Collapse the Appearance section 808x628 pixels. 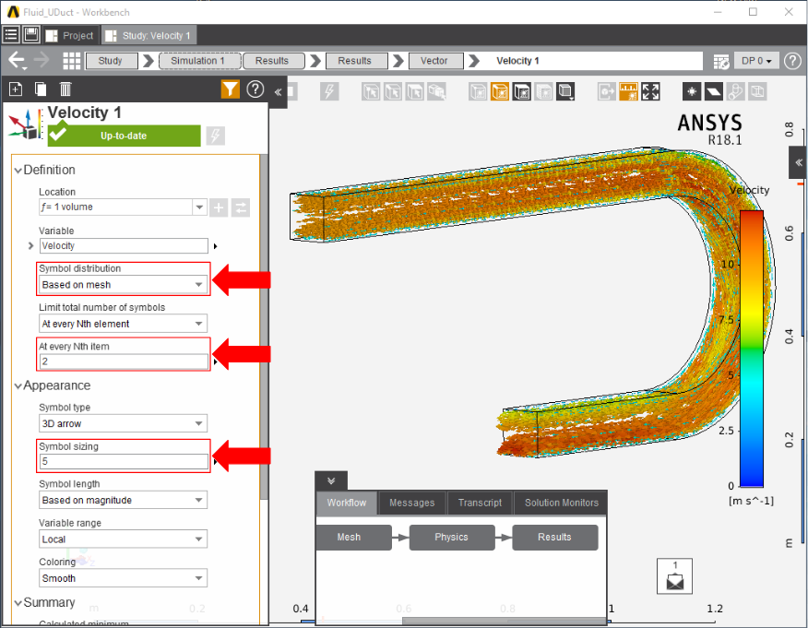click(x=18, y=385)
